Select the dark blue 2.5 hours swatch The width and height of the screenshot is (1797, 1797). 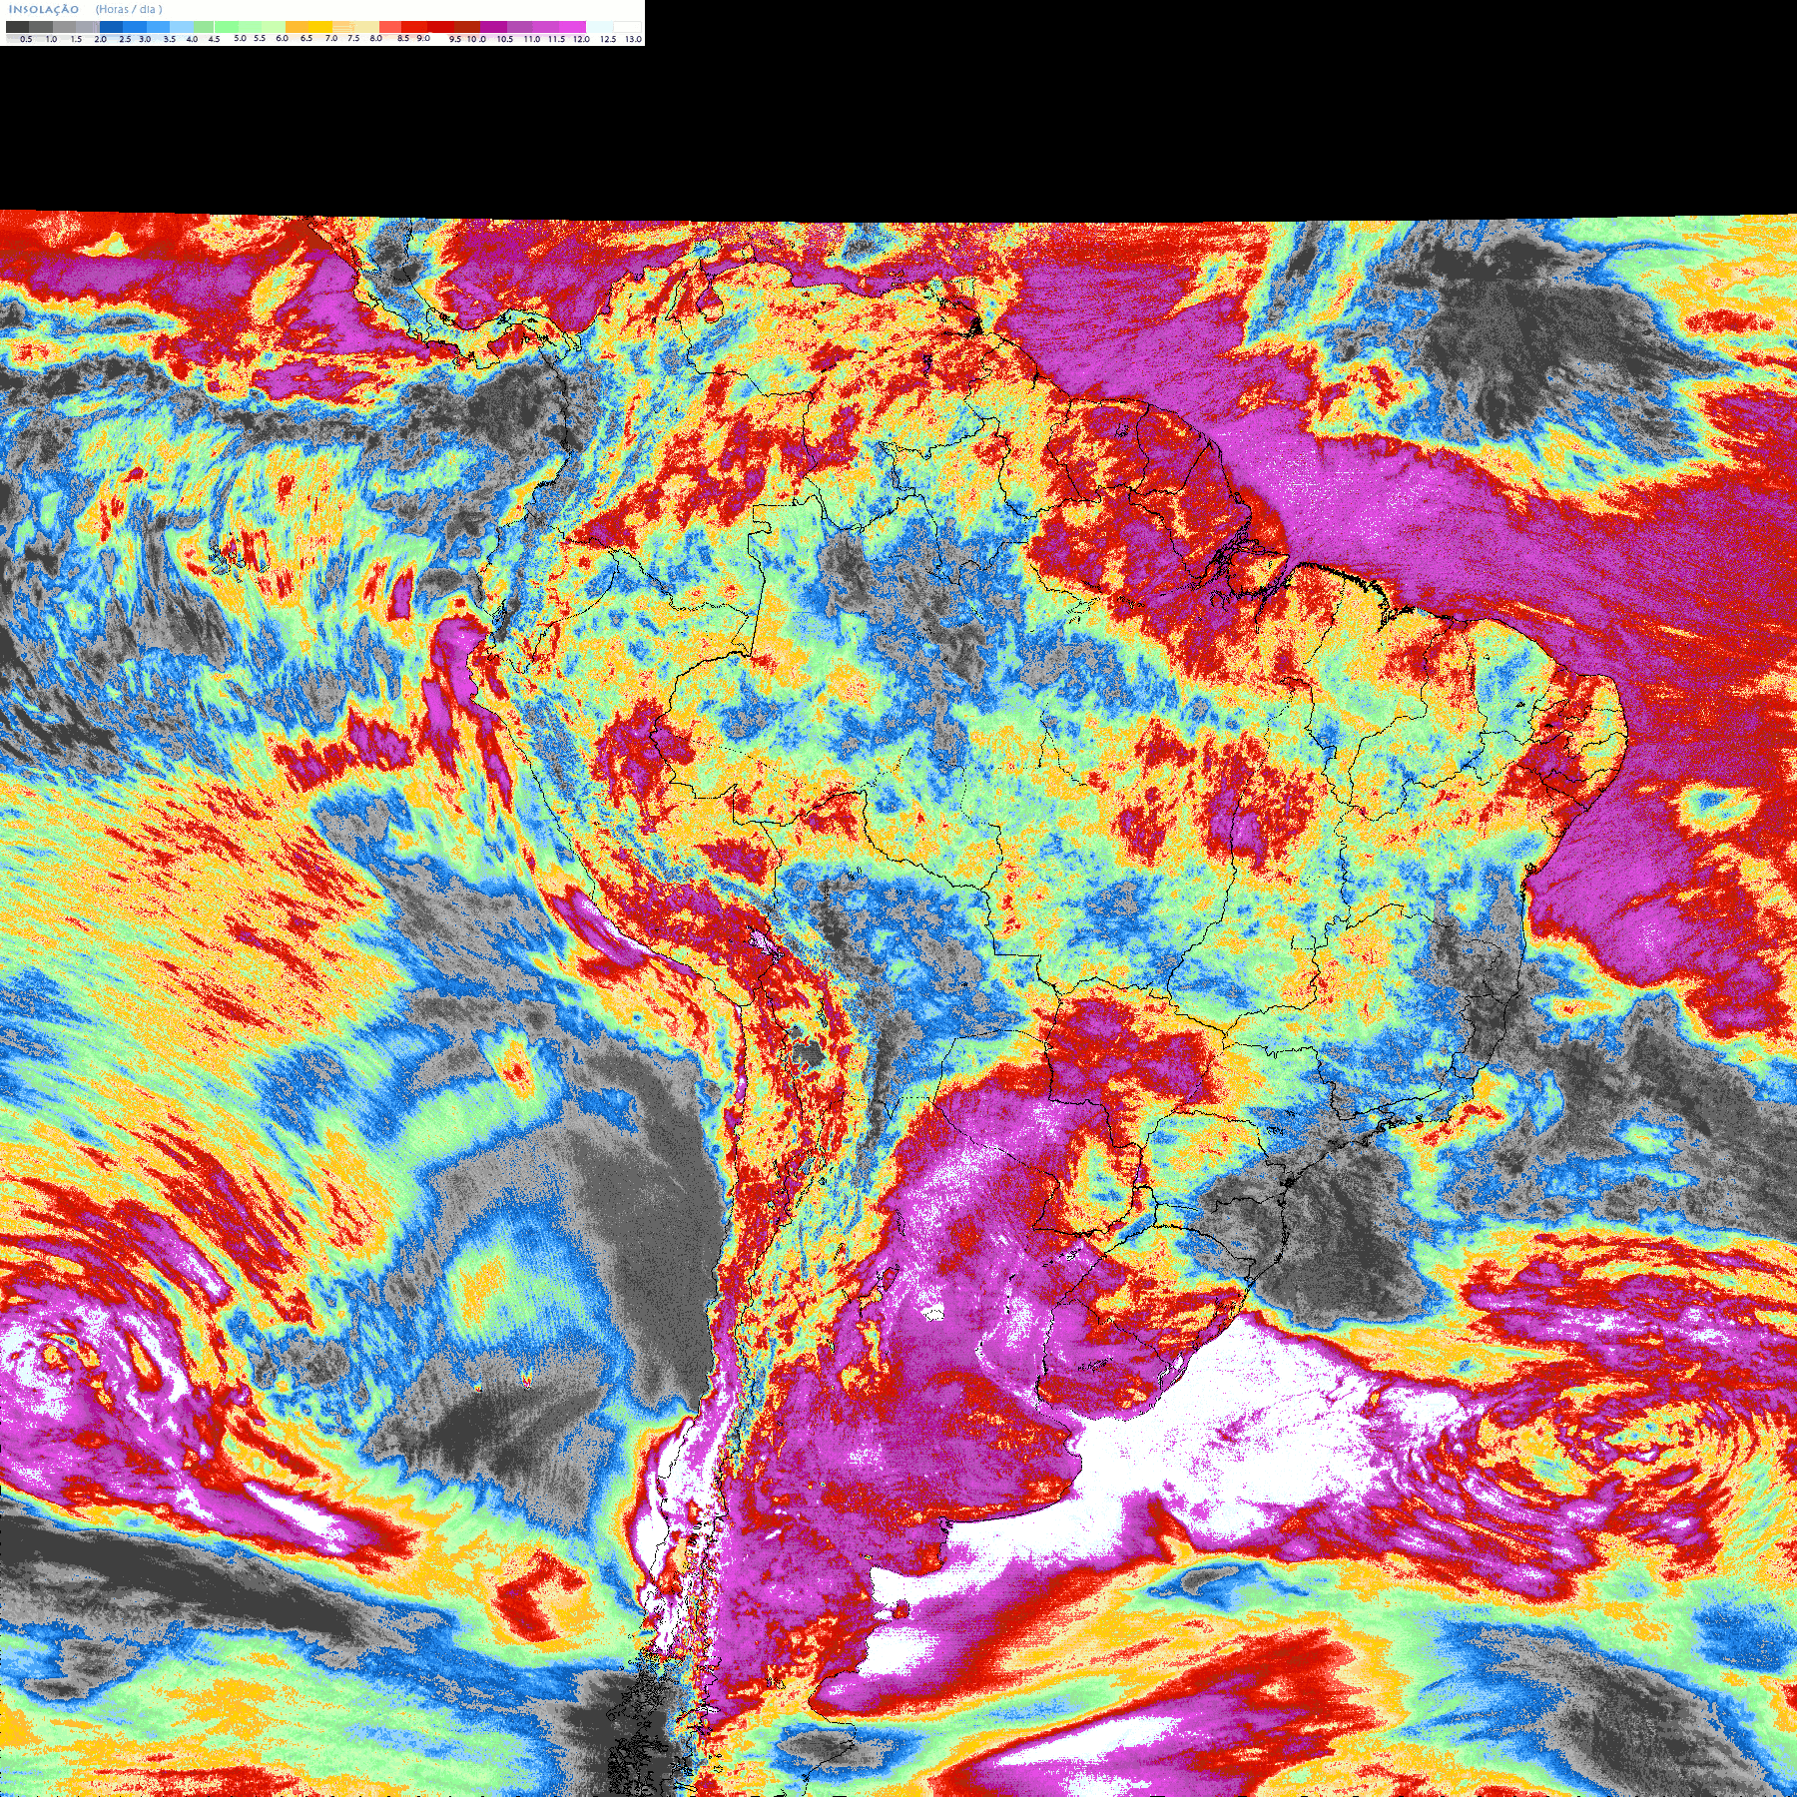[x=111, y=27]
